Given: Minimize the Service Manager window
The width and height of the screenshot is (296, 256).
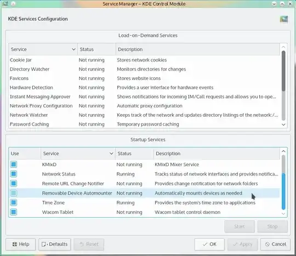Looking at the screenshot, I should click(x=274, y=4).
